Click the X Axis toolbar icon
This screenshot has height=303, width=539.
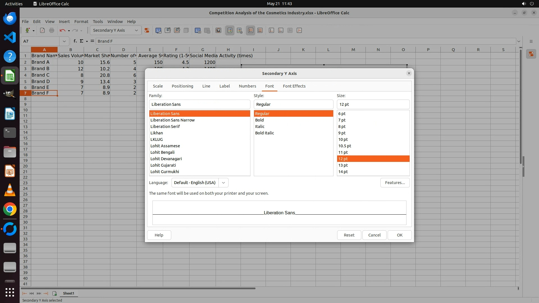(x=271, y=30)
